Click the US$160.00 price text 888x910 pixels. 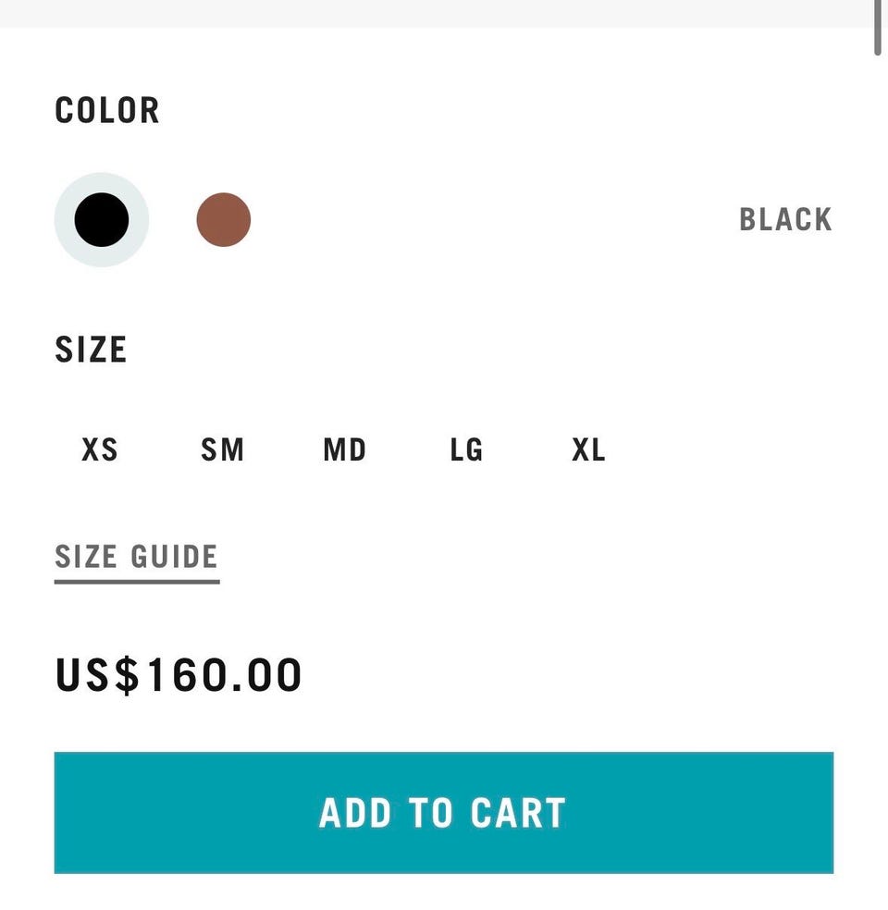(179, 675)
